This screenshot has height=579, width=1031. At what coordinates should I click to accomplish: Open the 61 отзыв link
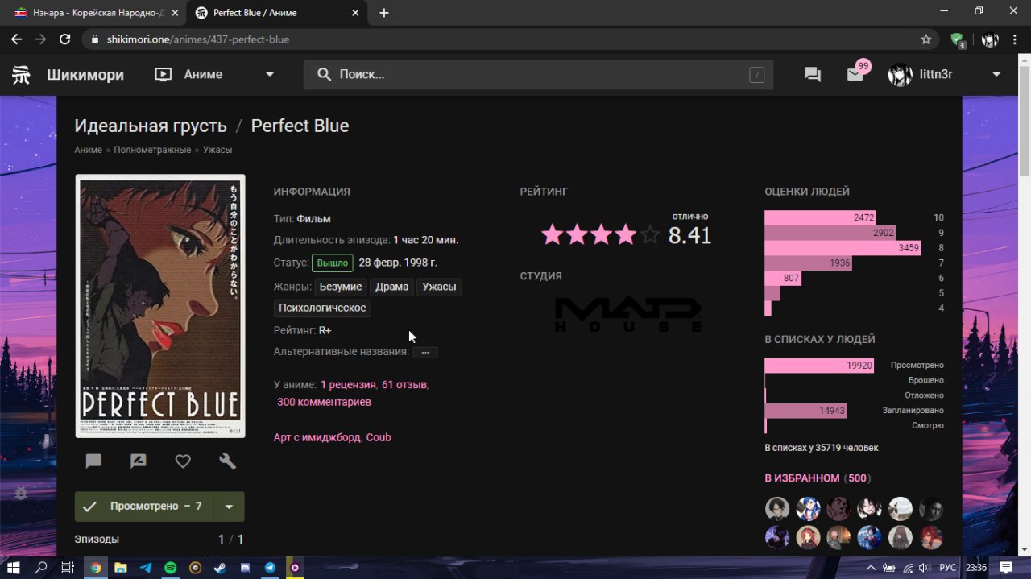point(404,384)
